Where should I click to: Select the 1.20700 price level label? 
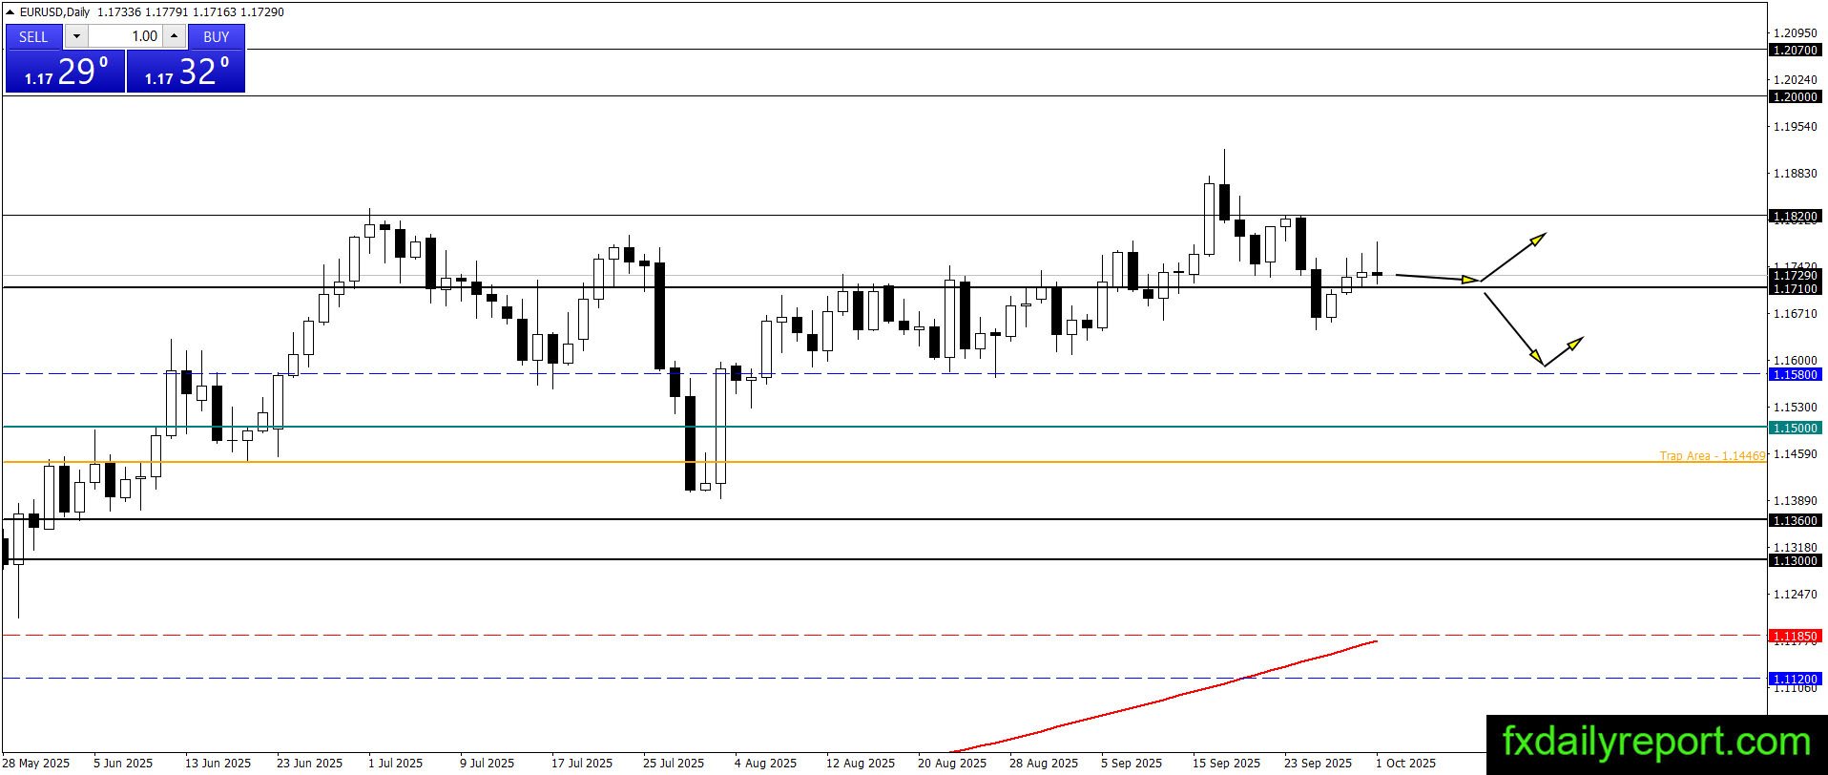1795,50
